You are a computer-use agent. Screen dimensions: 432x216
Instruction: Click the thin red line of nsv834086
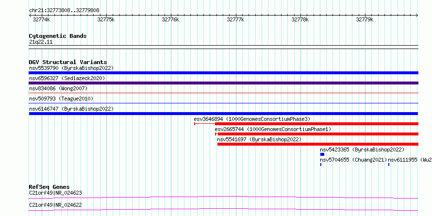[223, 93]
